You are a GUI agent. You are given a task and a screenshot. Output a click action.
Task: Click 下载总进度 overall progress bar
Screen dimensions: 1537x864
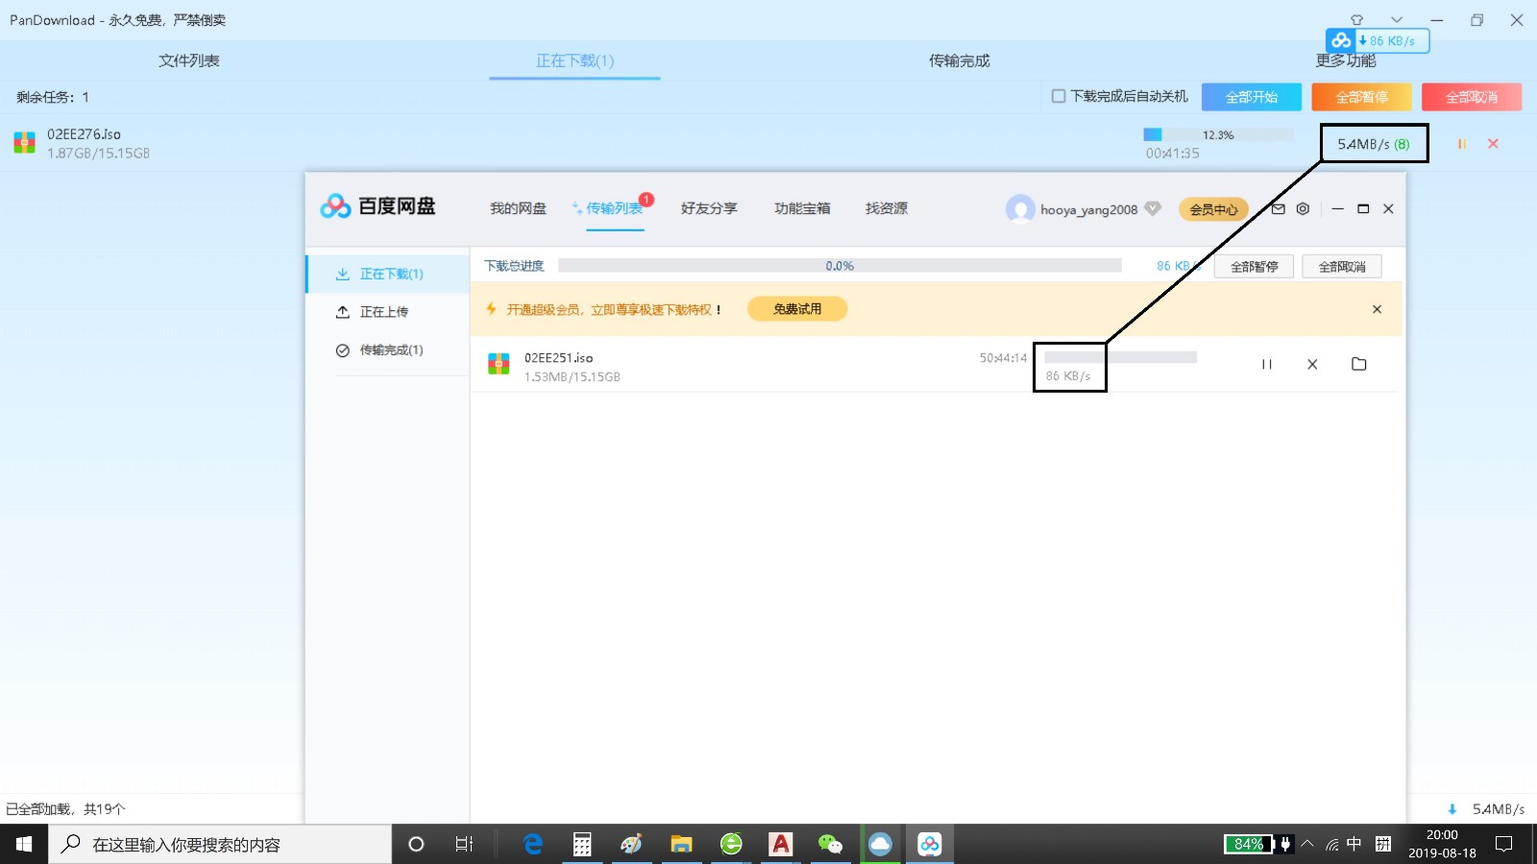pos(840,266)
